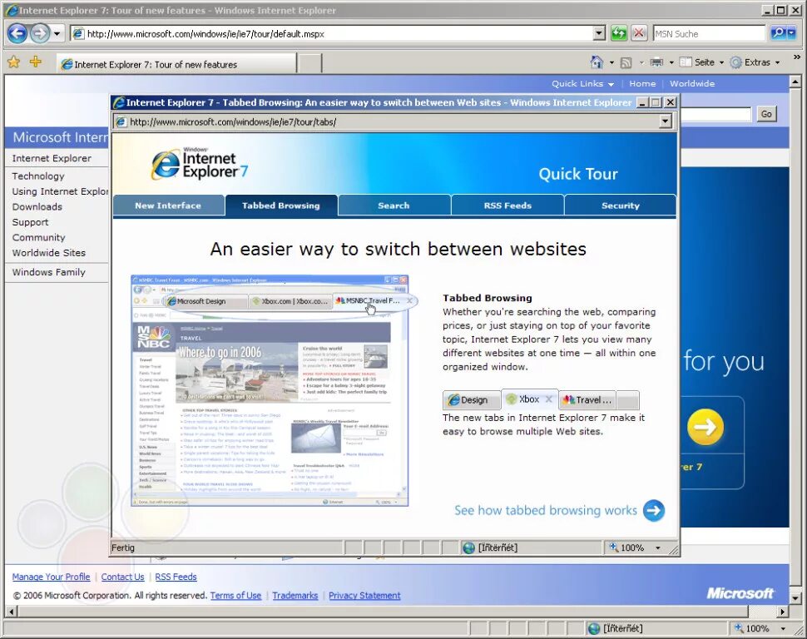The width and height of the screenshot is (807, 639).
Task: Click the blue search magnifier button
Action: (778, 33)
